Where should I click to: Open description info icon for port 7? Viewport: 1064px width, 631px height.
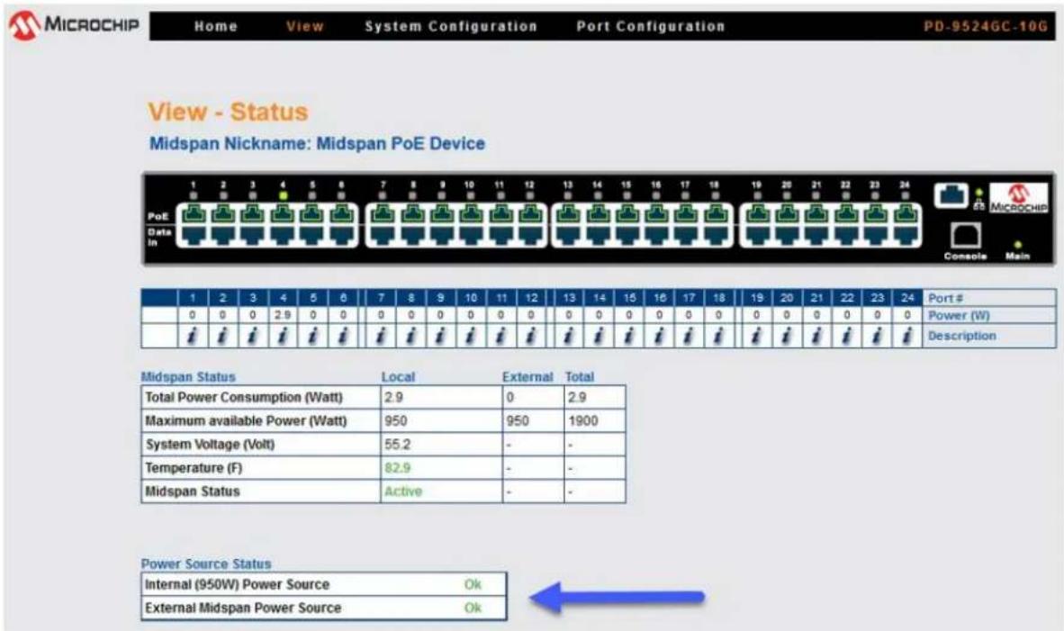tap(381, 336)
